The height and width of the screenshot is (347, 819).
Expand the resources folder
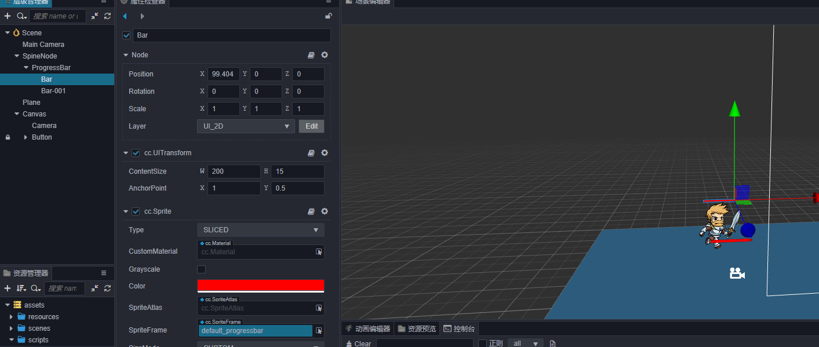pyautogui.click(x=12, y=317)
